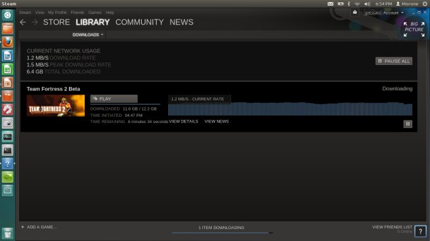Screen dimensions: 430x241
Task: Open the Morone user menu
Action: click(x=407, y=4)
